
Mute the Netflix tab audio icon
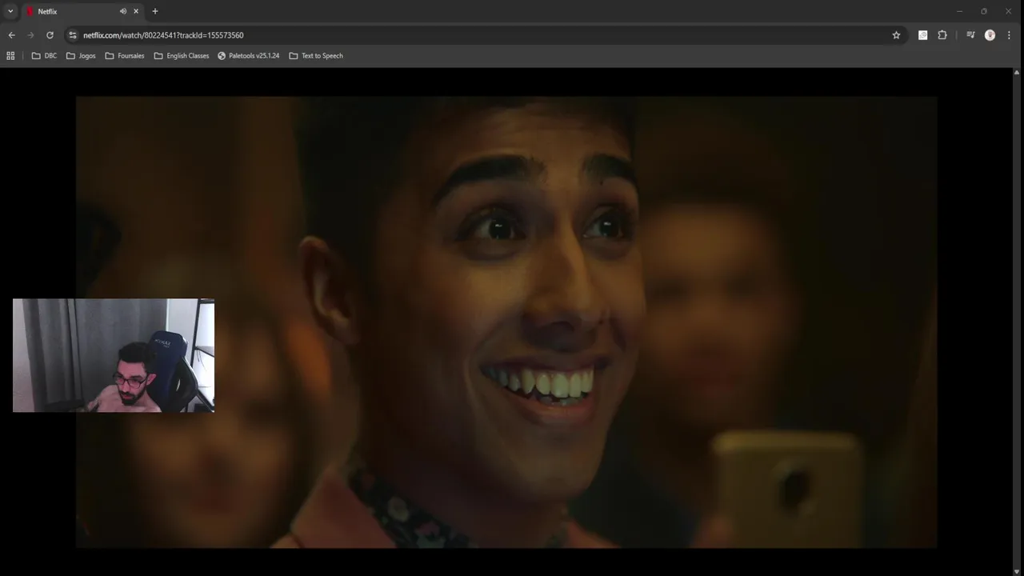click(123, 11)
